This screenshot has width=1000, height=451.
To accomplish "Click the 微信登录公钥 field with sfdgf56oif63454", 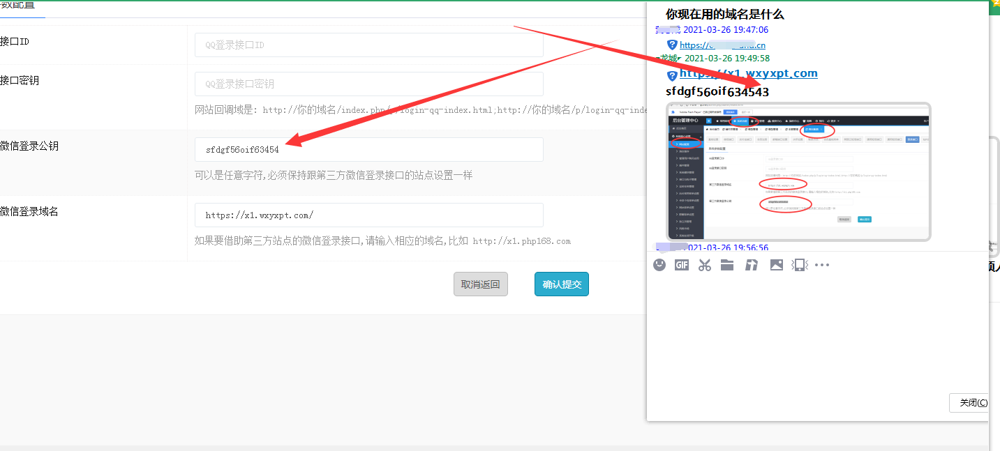I will point(368,150).
